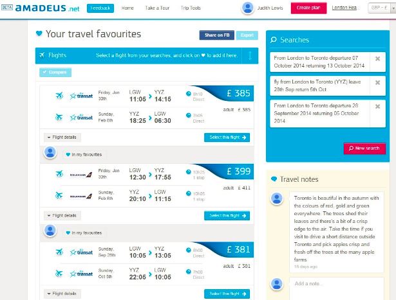The image size is (396, 300).
Task: Click heart icon beside Your travel favourites
Action: tap(39, 33)
